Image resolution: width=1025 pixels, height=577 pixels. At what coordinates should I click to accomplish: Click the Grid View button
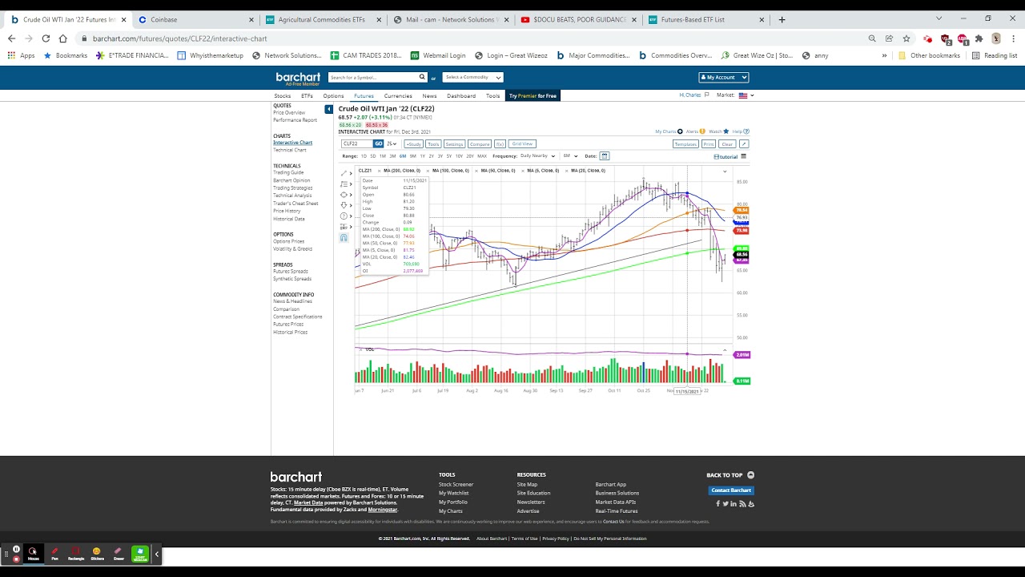click(522, 144)
